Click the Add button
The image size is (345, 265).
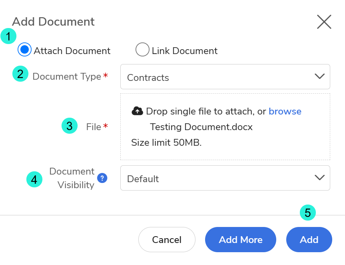[309, 240]
